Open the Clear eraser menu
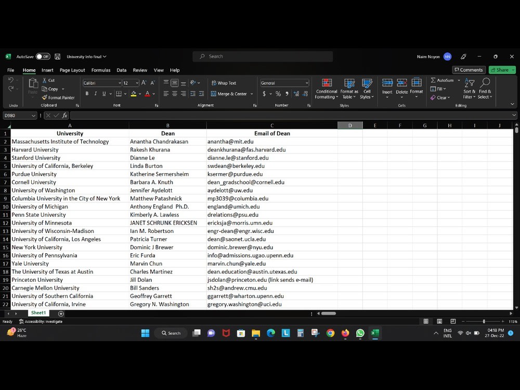 (x=440, y=98)
